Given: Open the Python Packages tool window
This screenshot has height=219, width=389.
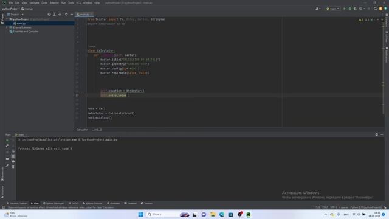Looking at the screenshot, I should 53,203.
